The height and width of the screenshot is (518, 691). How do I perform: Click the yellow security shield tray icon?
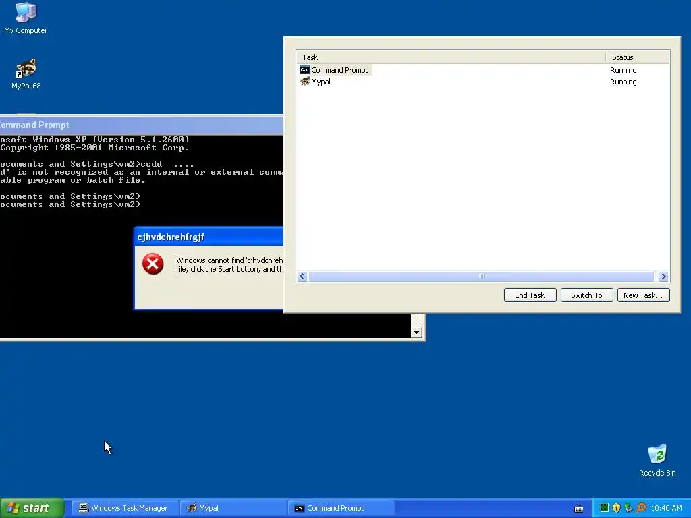(x=617, y=508)
